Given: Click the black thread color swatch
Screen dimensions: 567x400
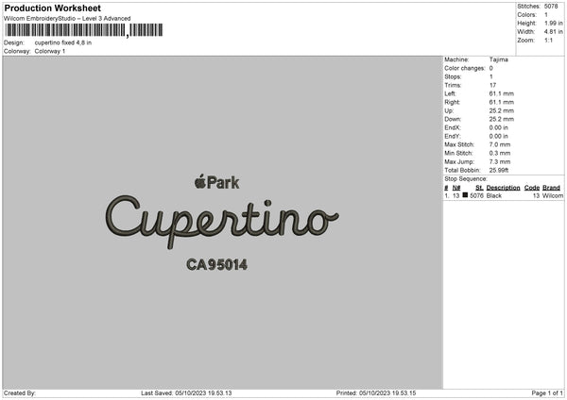Looking at the screenshot, I should pos(465,195).
